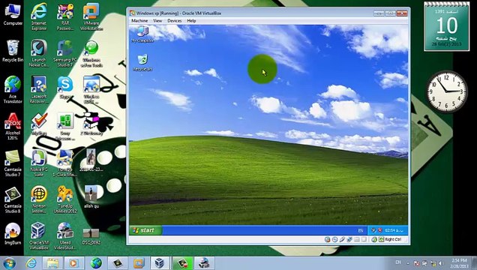Screen dimensions: 477x270
Task: Select the Oracle VM VirtualBox desktop shortcut
Action: (x=39, y=236)
